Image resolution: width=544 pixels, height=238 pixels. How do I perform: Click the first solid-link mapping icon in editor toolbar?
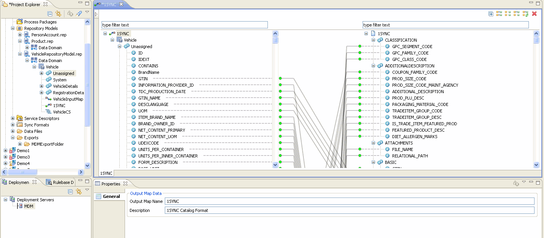(x=499, y=14)
